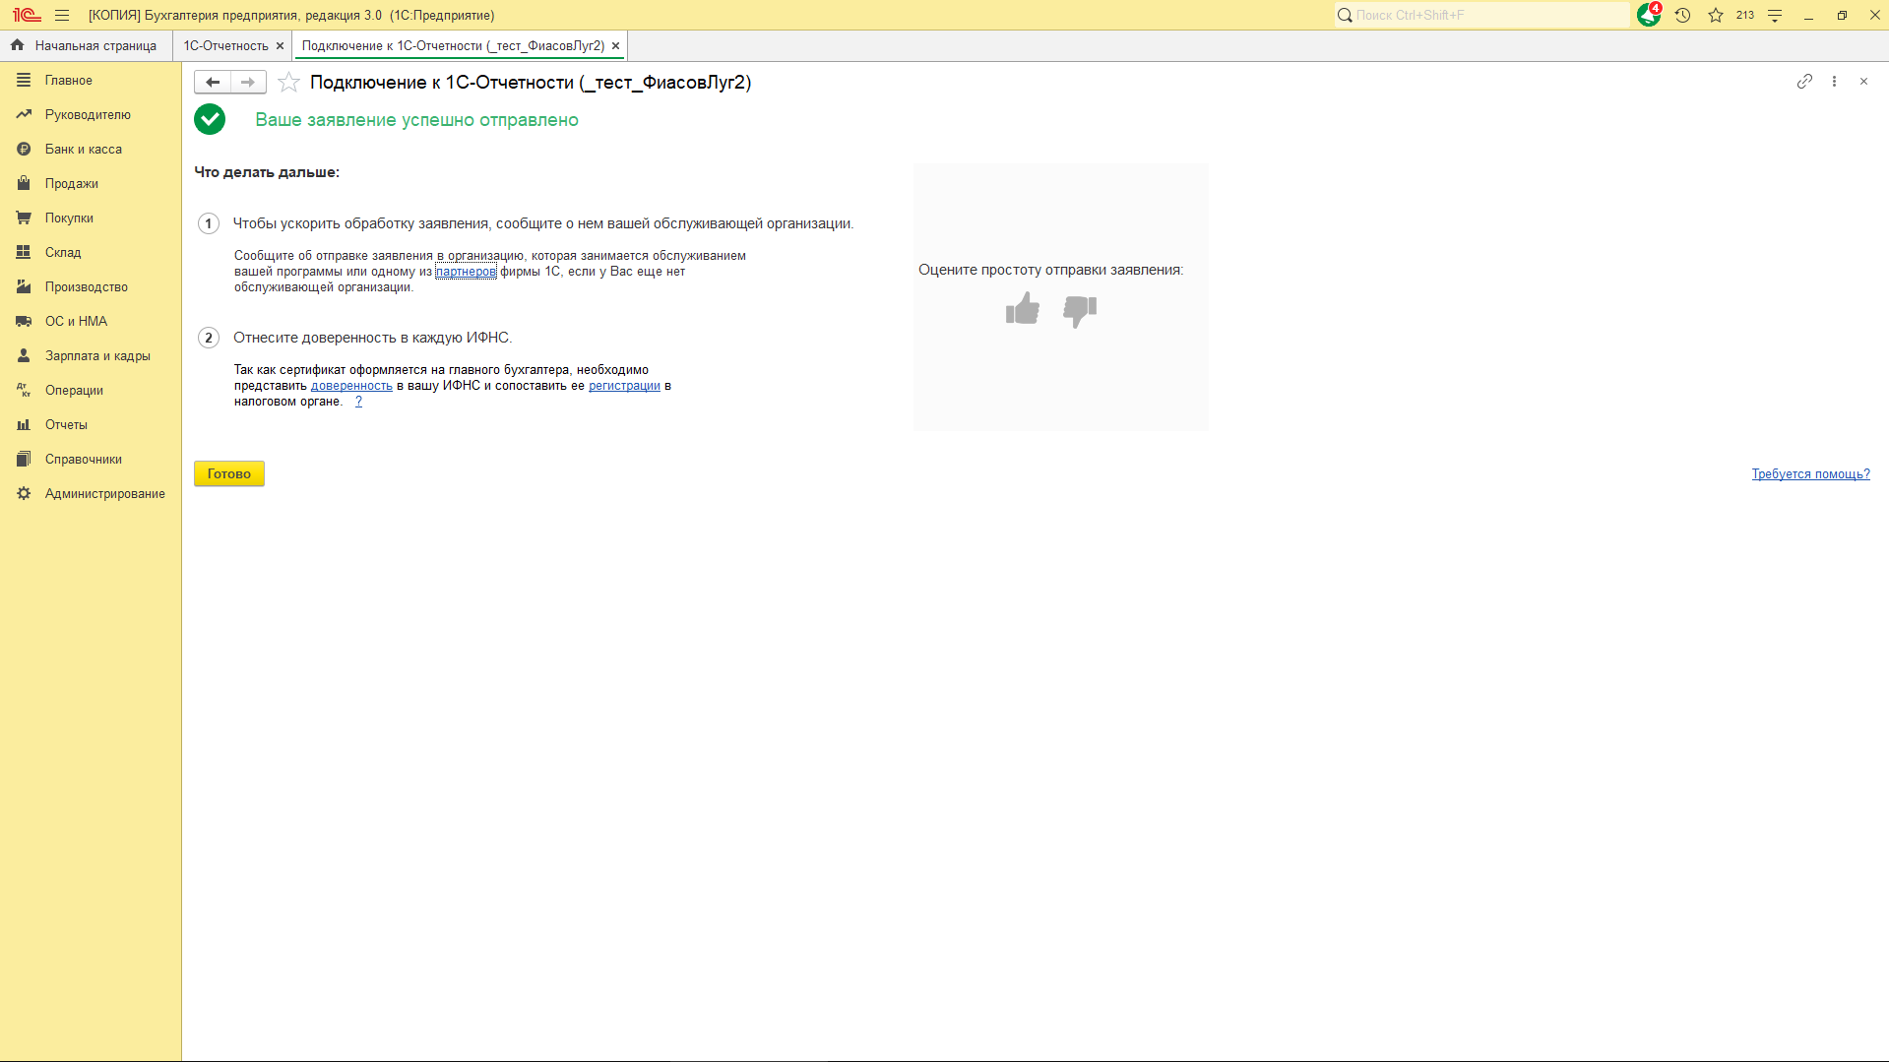
Task: Open the Главное section
Action: (91, 81)
